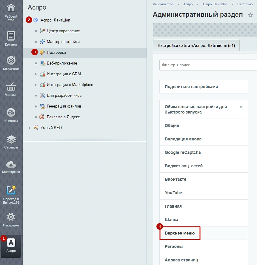Click the Фильтр + поиск input field
Viewport: 257px width, 265px height.
[x=208, y=65]
